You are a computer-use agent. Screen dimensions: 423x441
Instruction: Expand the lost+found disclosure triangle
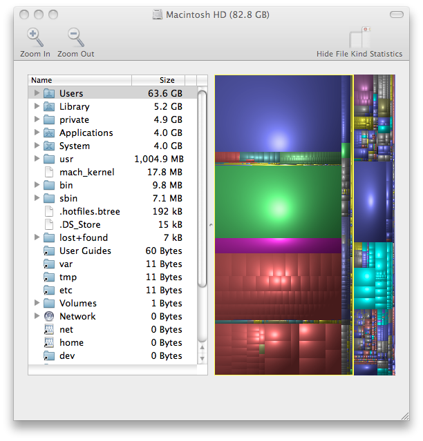[37, 237]
